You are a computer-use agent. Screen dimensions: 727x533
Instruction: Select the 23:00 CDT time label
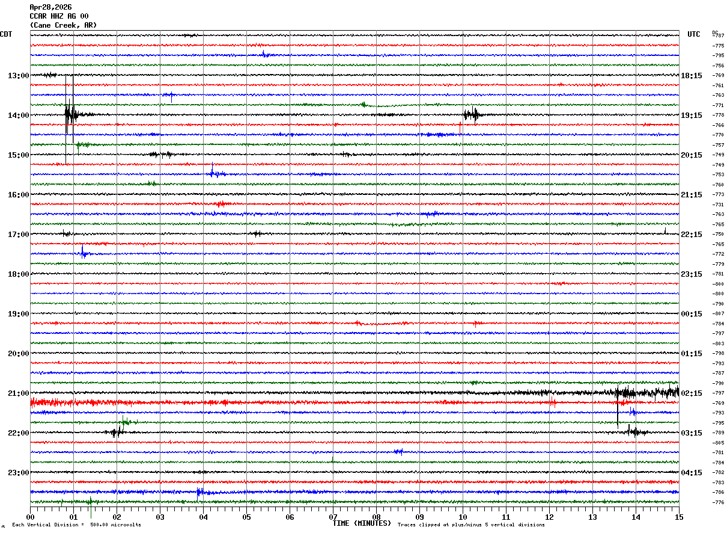point(18,473)
